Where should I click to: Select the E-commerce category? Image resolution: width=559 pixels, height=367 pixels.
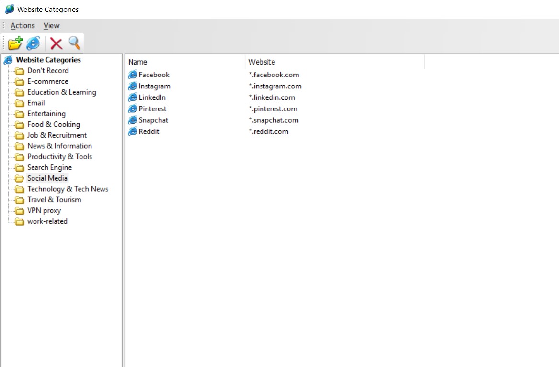click(x=47, y=81)
